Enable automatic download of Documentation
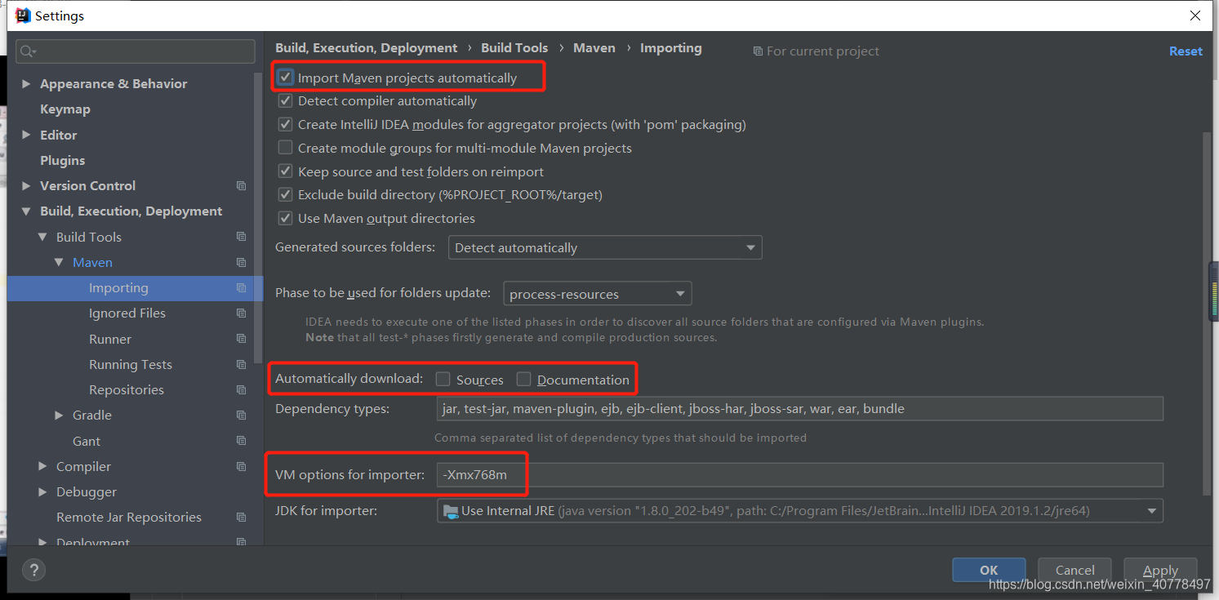This screenshot has width=1219, height=600. (x=523, y=379)
